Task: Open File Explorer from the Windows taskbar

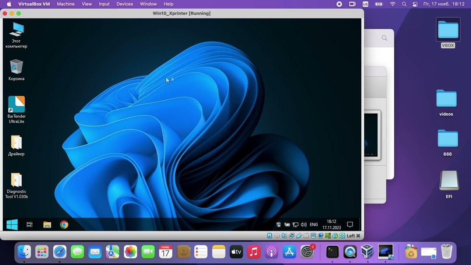Action: pyautogui.click(x=47, y=225)
